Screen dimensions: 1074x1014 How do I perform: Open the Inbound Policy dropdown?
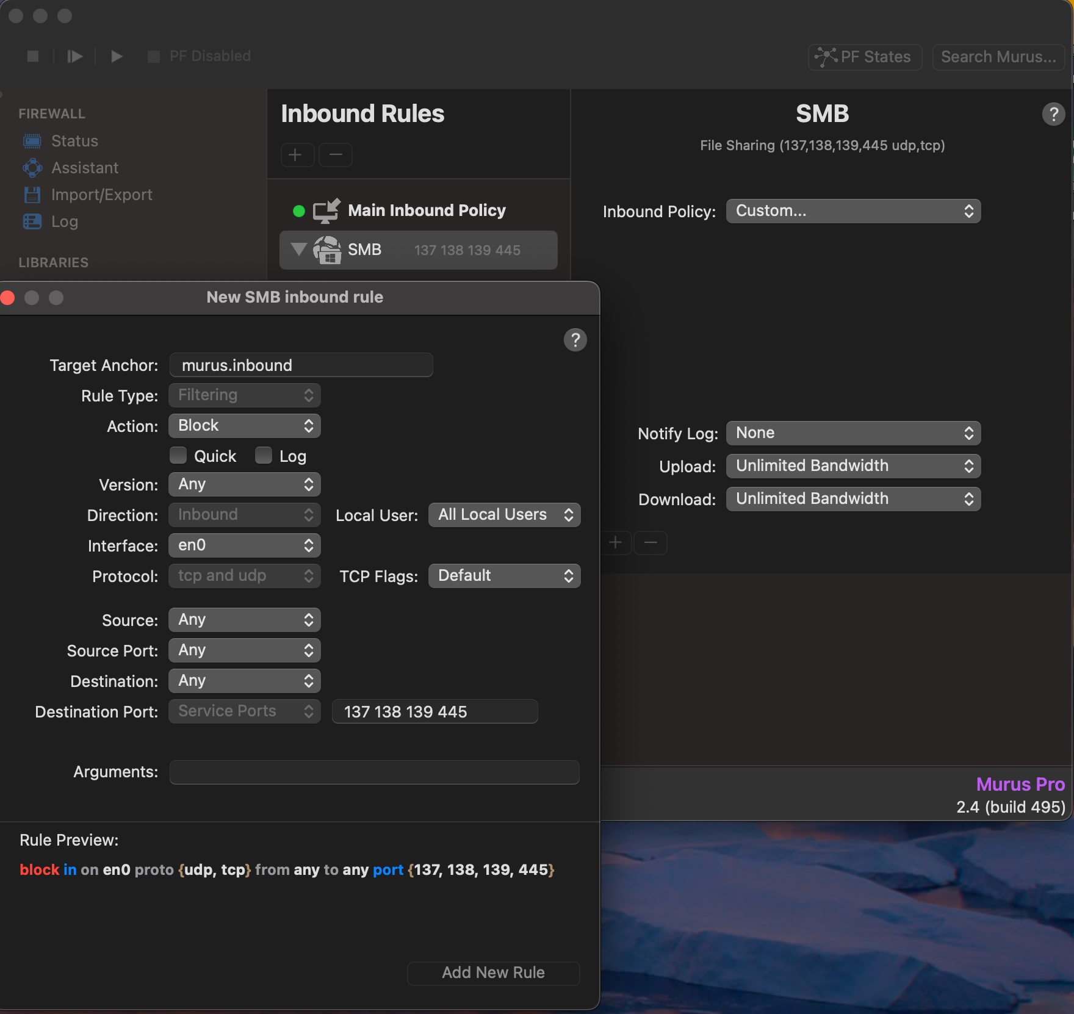click(x=853, y=211)
